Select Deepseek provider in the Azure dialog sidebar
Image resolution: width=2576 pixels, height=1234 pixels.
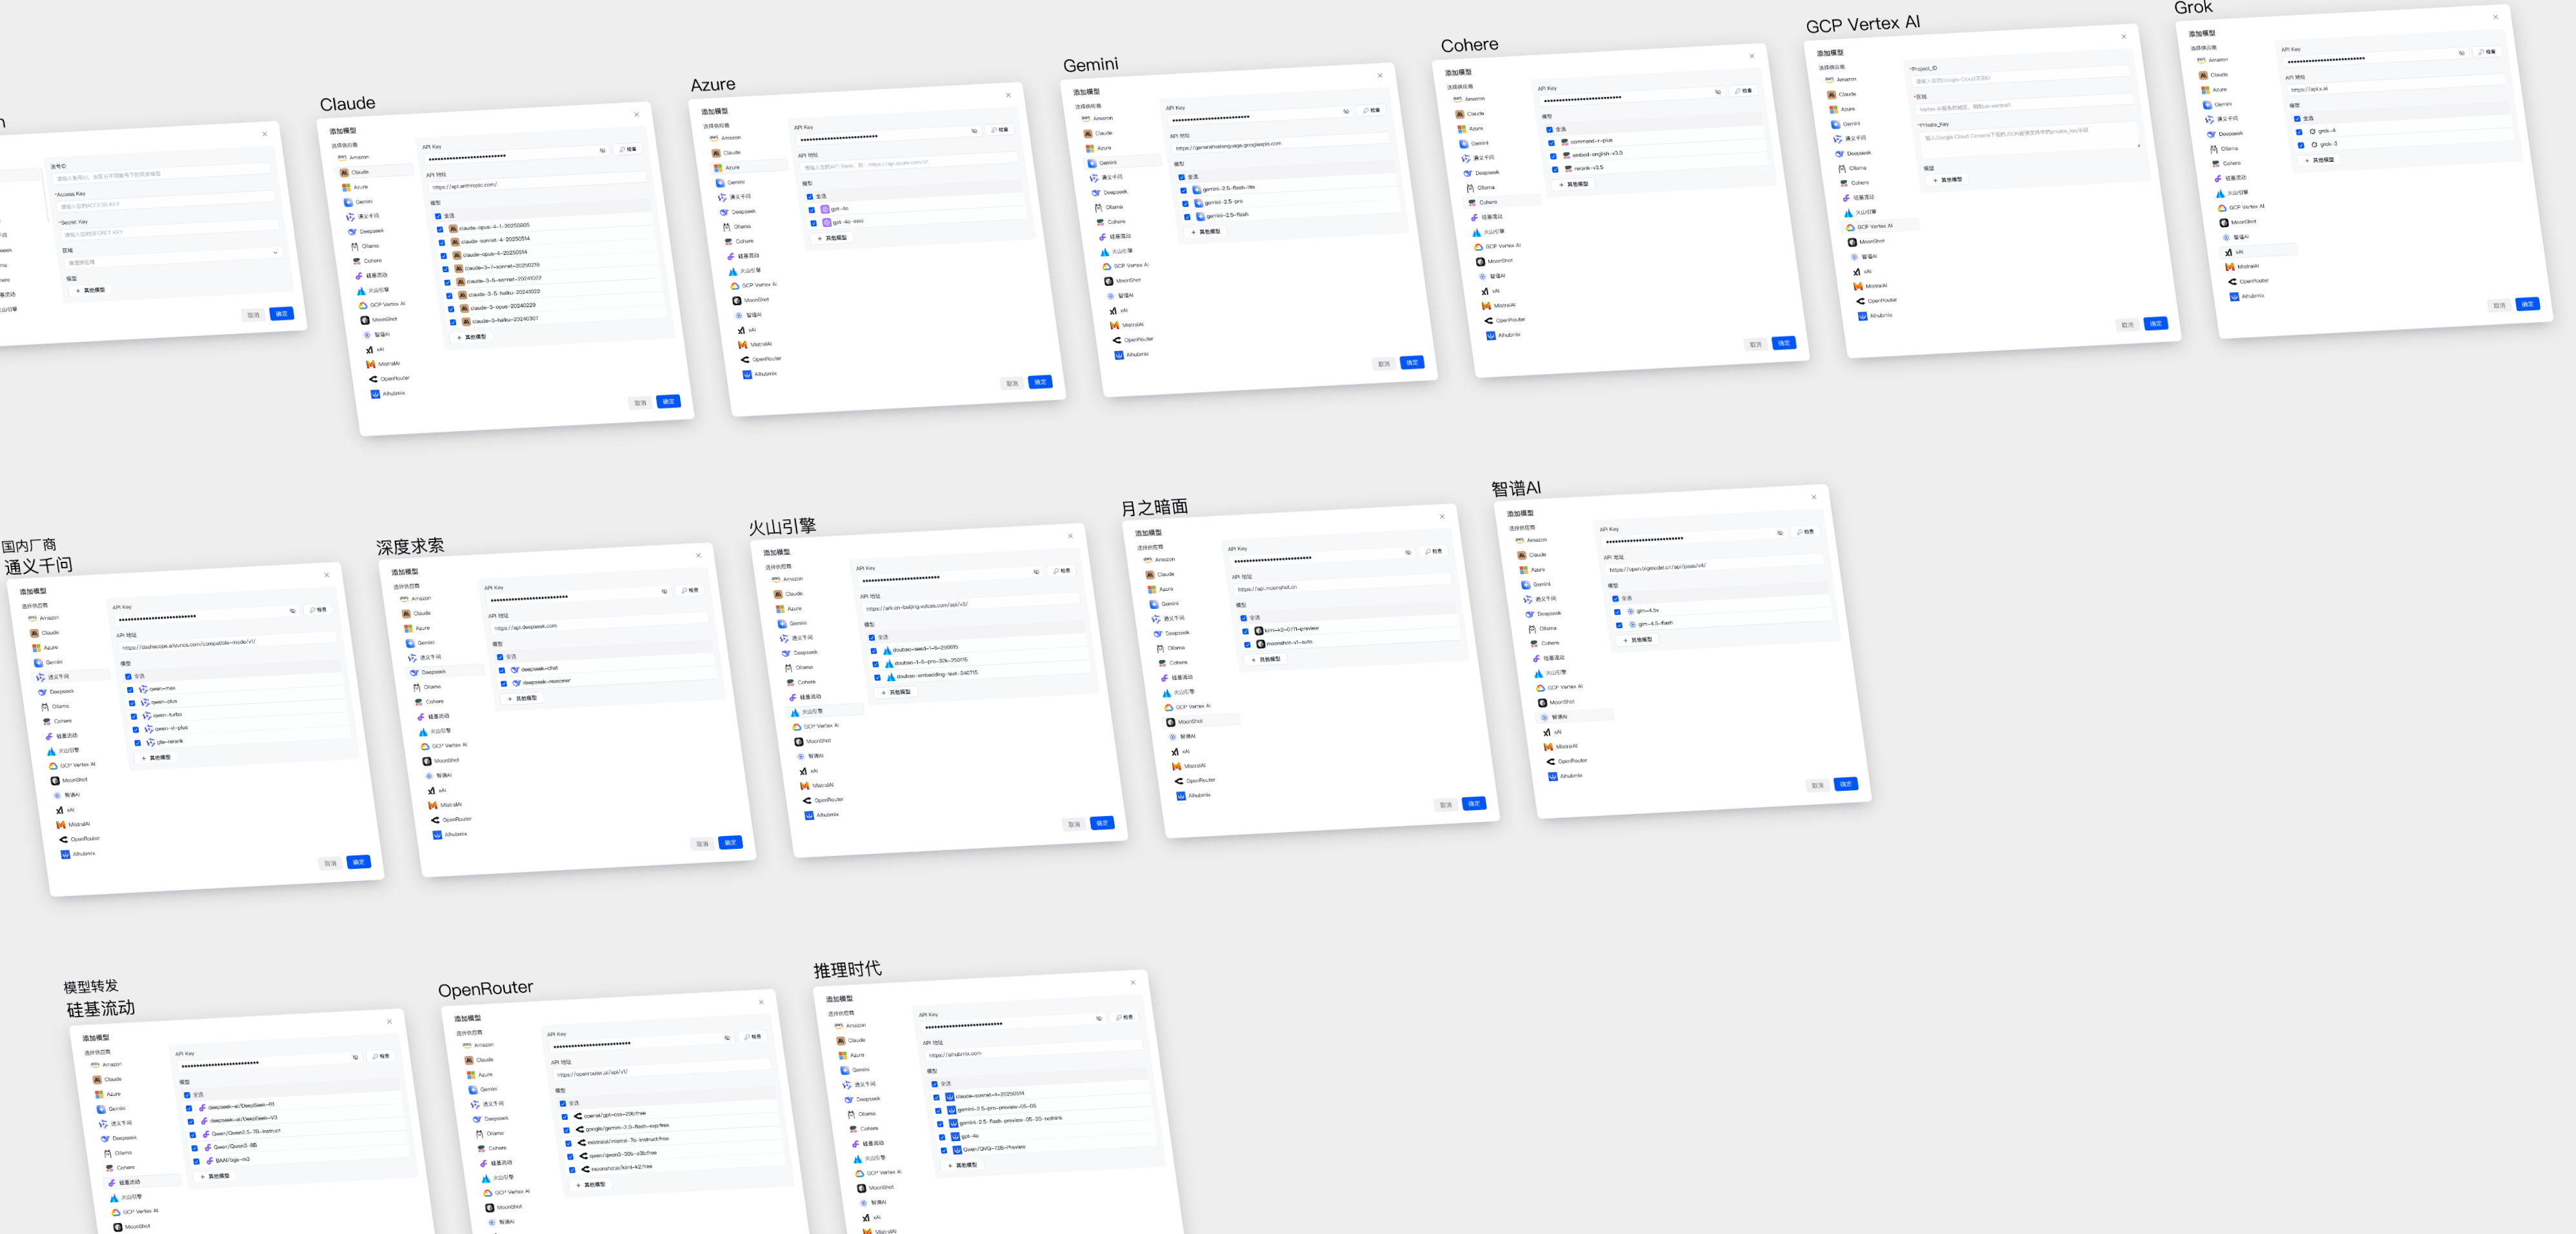tap(754, 212)
